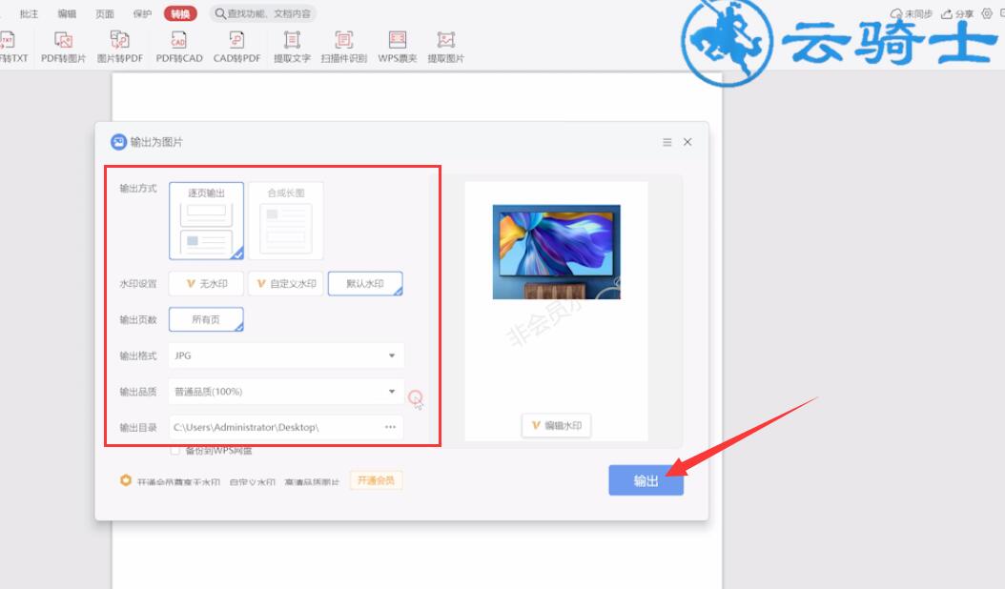Switch to the 页面 tab
This screenshot has width=1005, height=589.
pos(105,13)
